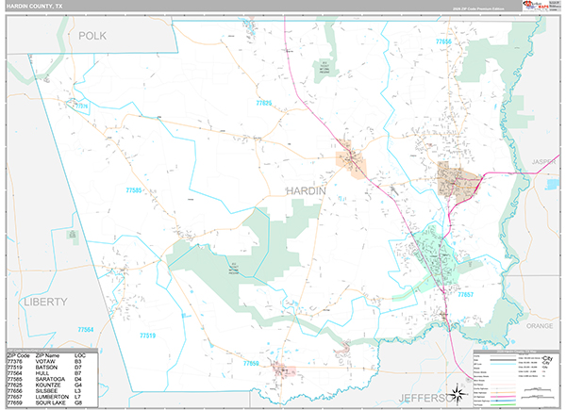
Task: Click the compass rose icon
Action: pos(458,394)
